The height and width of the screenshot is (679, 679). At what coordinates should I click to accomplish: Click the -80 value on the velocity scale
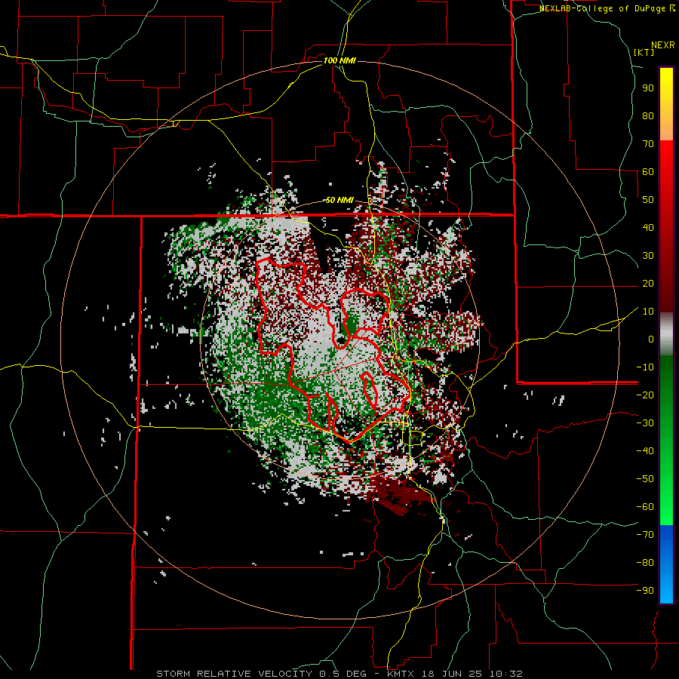645,563
